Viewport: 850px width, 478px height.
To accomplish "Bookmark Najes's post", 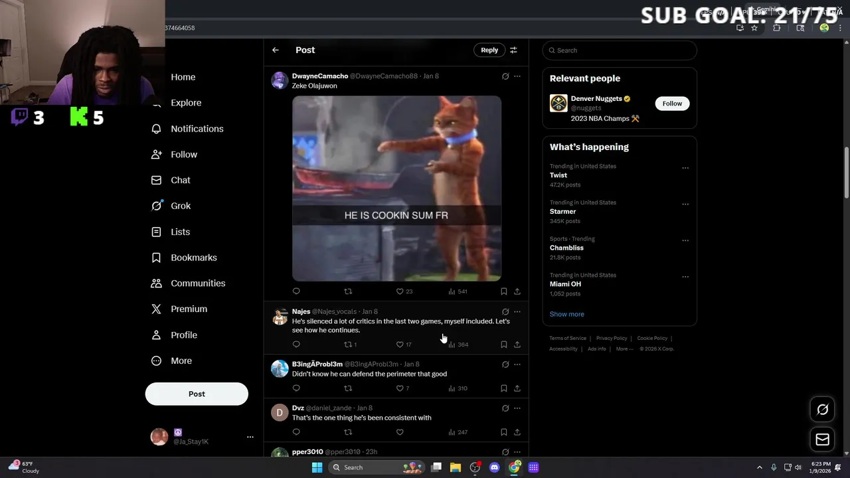I will point(504,345).
